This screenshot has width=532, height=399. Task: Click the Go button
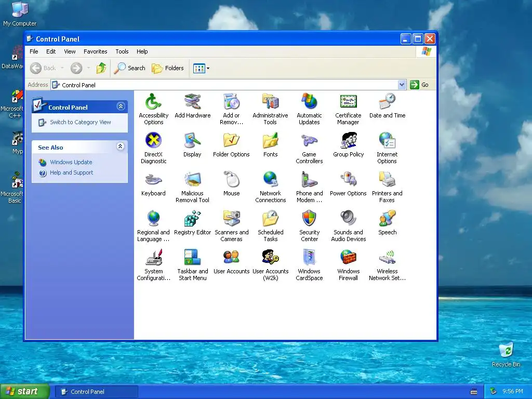(x=419, y=85)
